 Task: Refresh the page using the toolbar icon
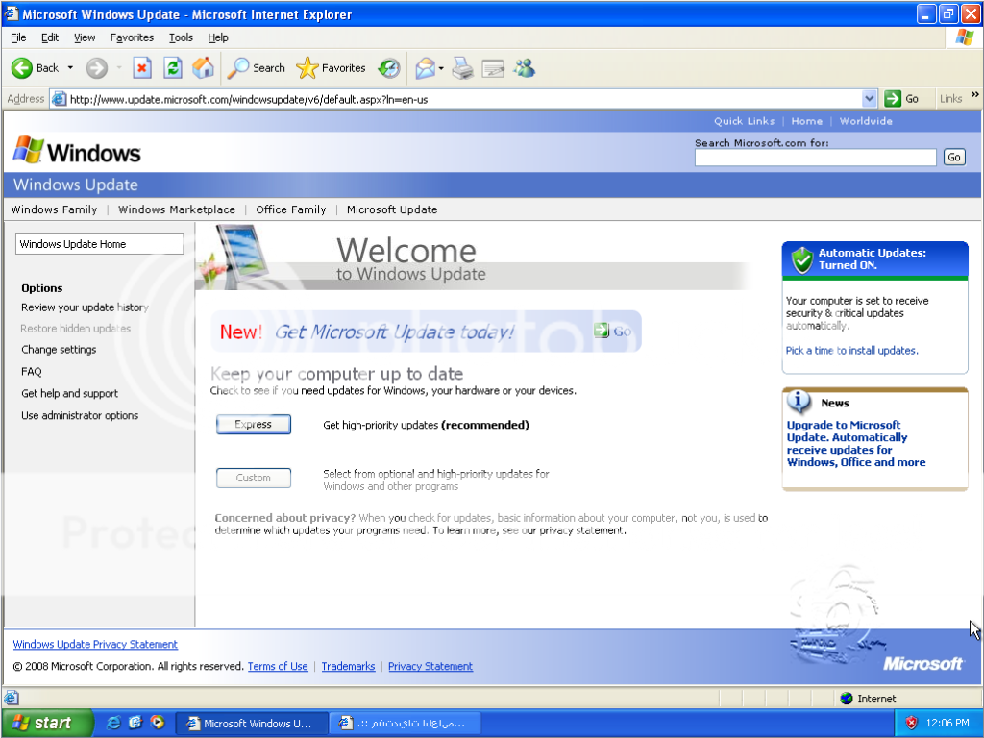pyautogui.click(x=173, y=68)
